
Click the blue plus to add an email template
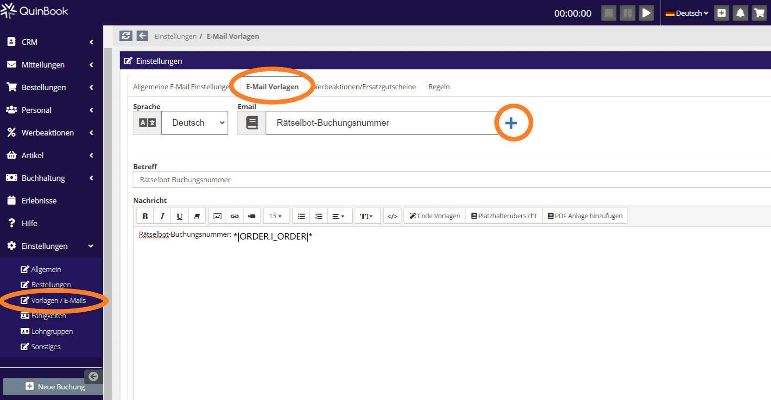(x=511, y=123)
